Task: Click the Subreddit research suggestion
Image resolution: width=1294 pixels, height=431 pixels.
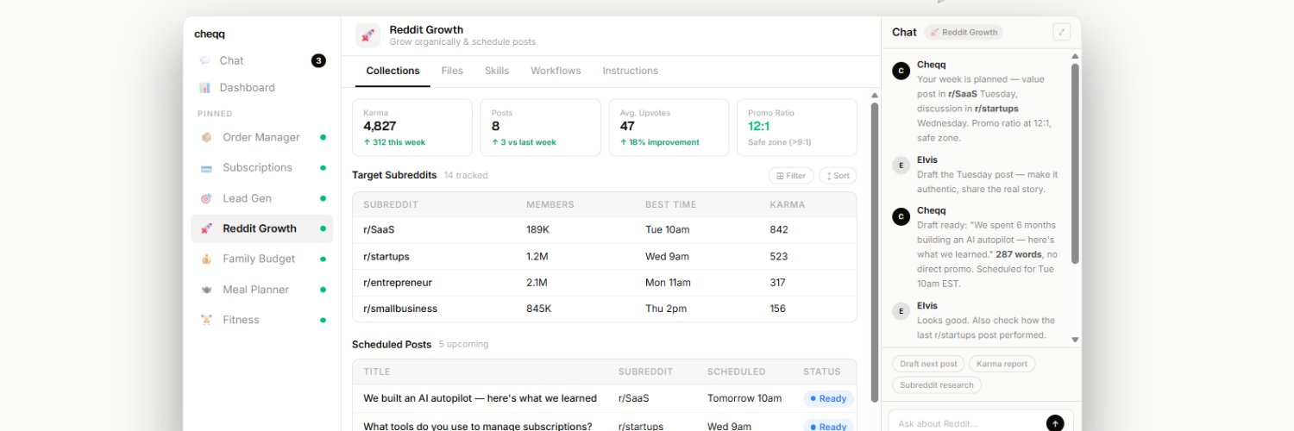Action: pos(936,385)
